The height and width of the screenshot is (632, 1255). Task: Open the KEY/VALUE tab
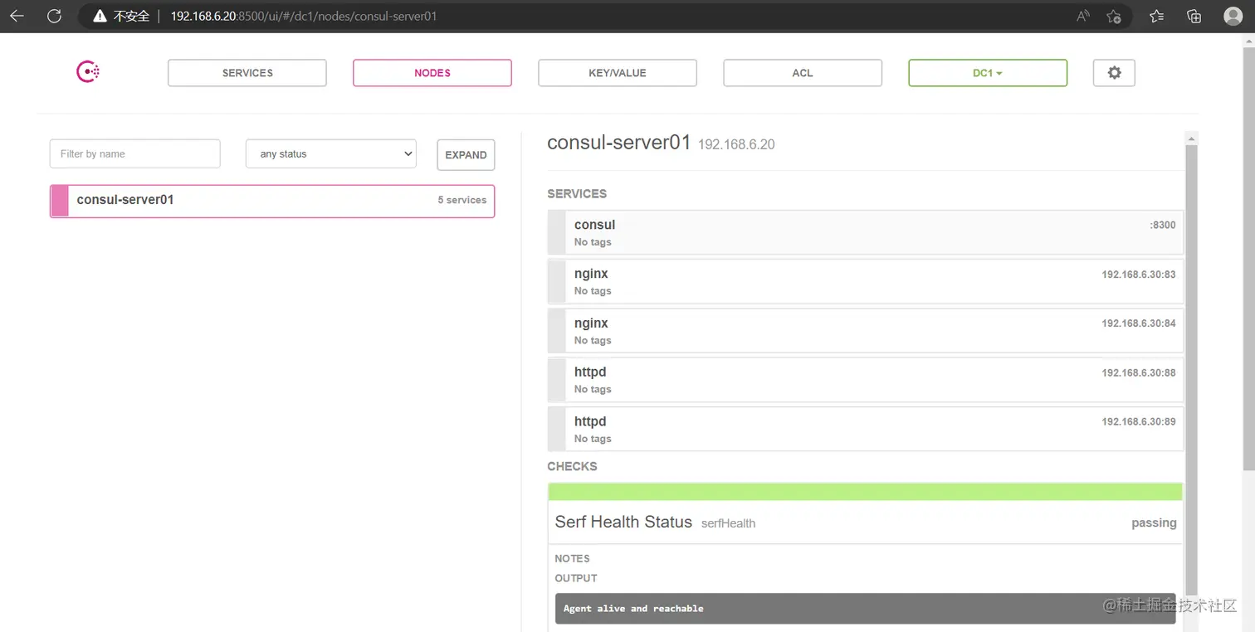click(618, 73)
